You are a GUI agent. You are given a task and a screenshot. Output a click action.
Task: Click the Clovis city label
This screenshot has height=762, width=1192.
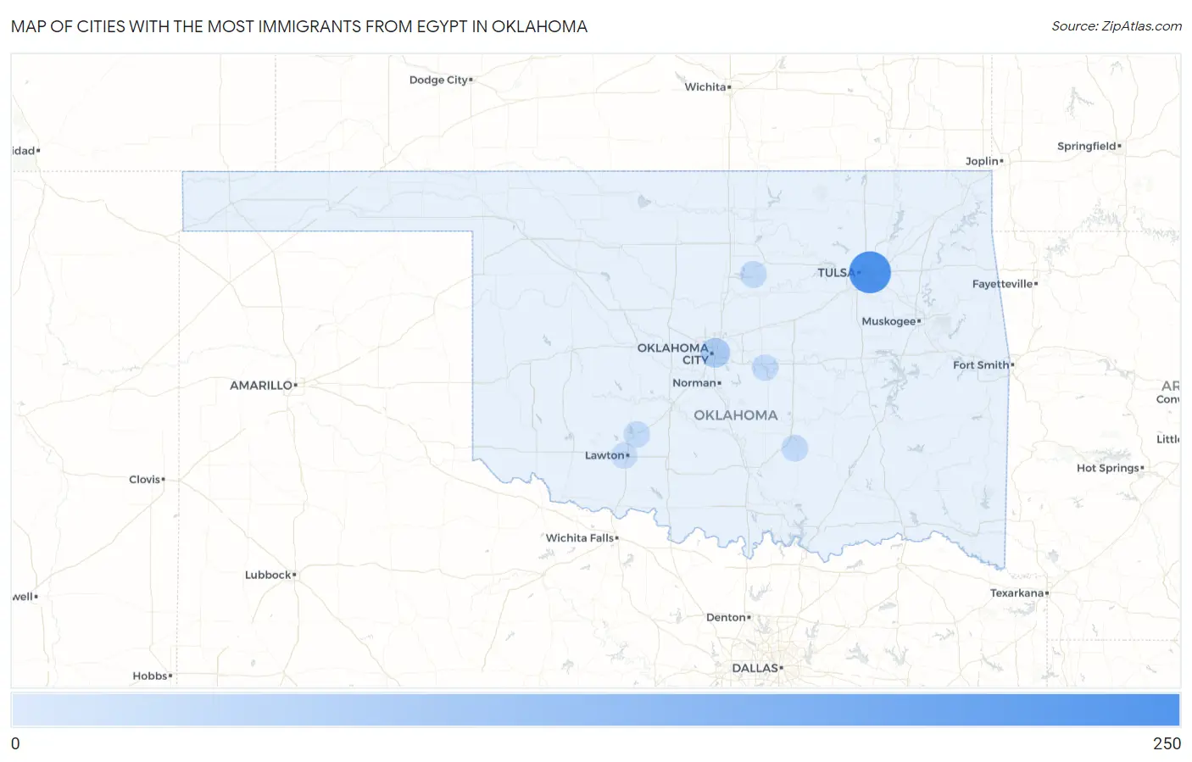pos(144,480)
